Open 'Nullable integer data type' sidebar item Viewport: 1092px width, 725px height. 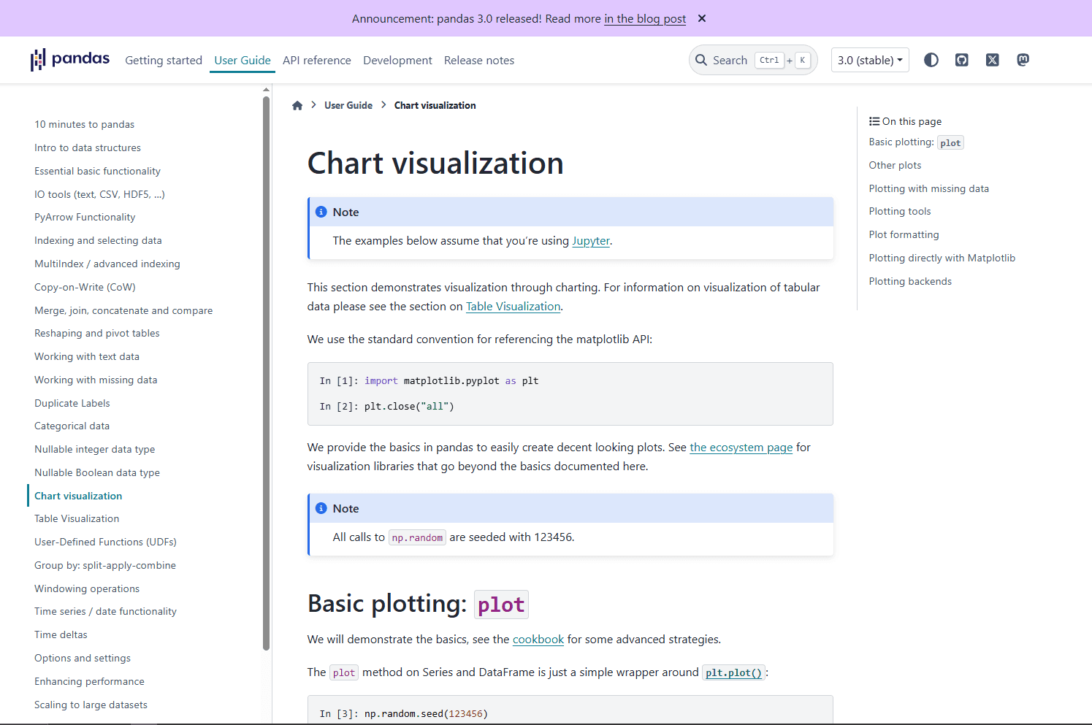point(95,449)
